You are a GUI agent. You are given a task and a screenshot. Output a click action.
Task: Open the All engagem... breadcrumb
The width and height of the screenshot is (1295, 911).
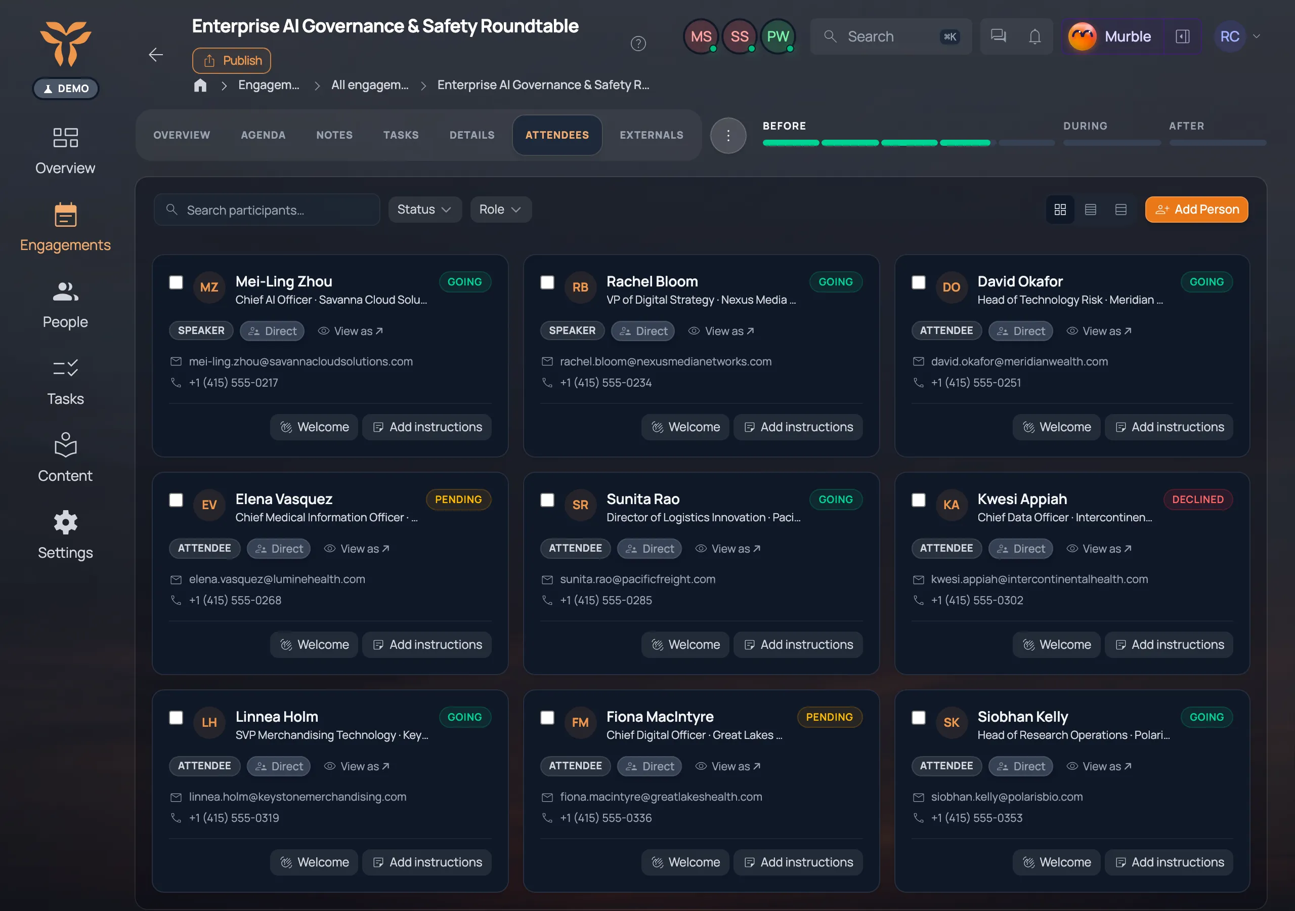pos(369,85)
